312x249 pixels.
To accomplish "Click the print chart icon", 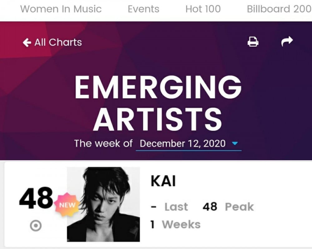I will (253, 42).
